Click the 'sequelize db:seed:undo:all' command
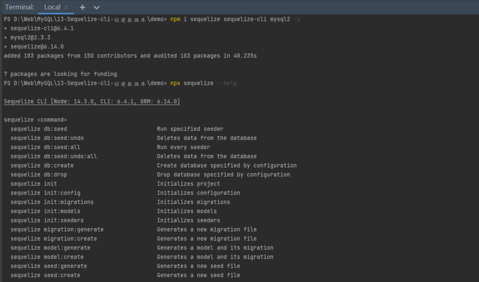This screenshot has width=479, height=282. point(54,156)
